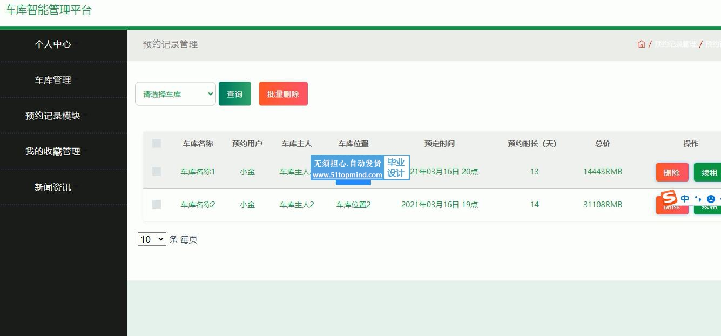Click the 预约记录管理 breadcrumb link
This screenshot has height=336, width=721.
pos(675,44)
